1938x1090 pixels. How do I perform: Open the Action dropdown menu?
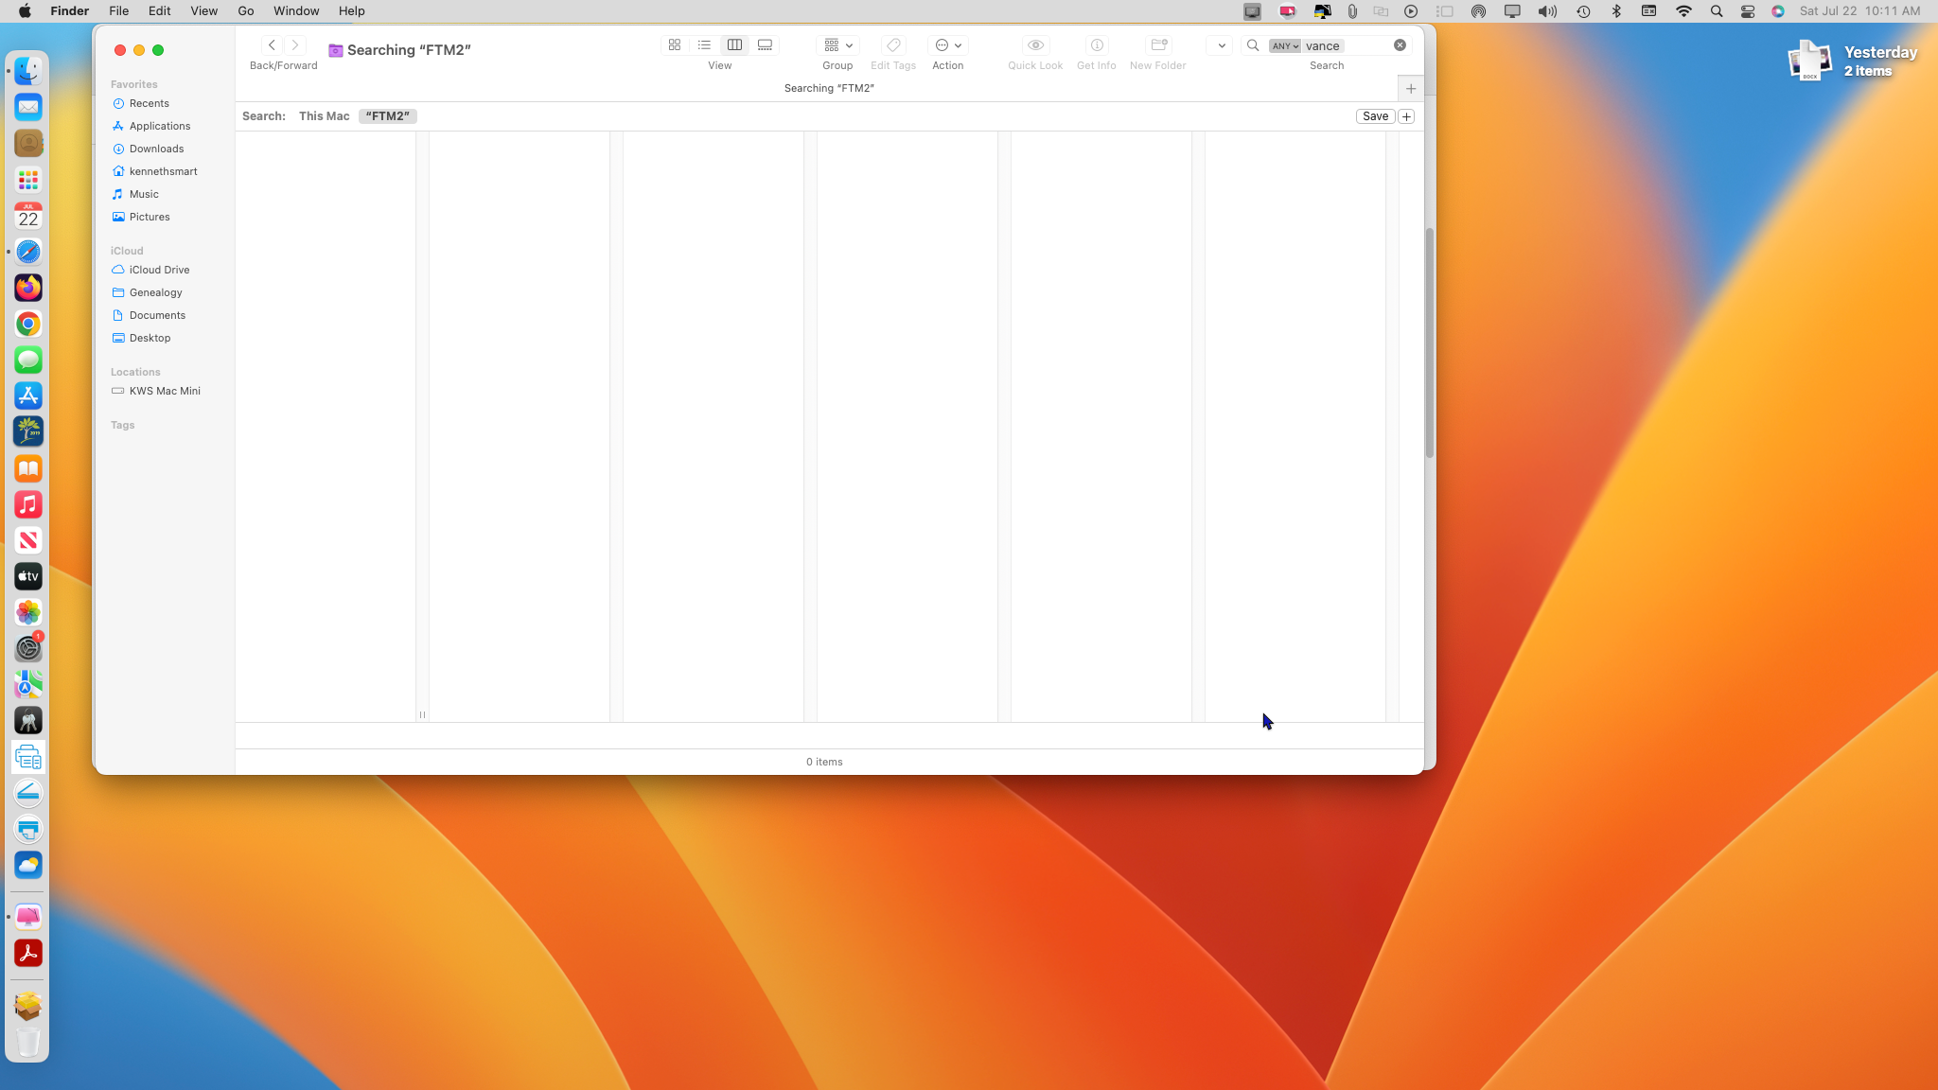(947, 45)
